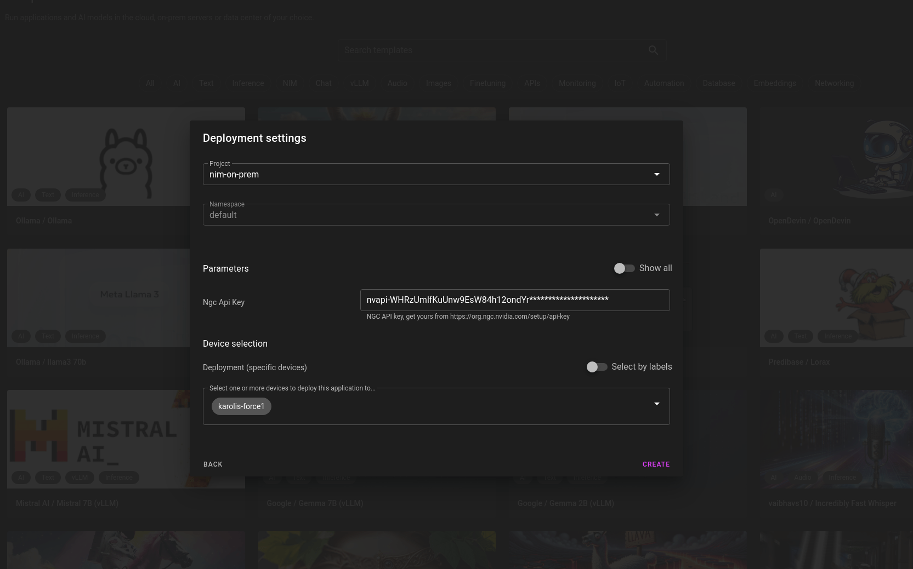Open the Project dropdown showing nim-on-prem
Viewport: 913px width, 569px height.
click(436, 174)
